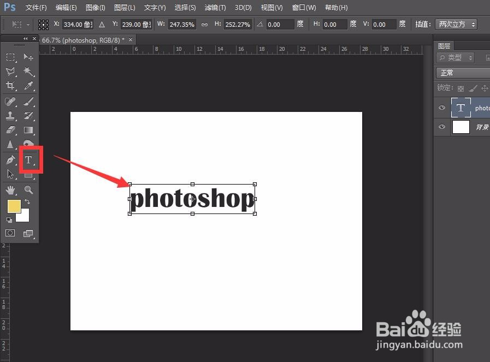Screen dimensions: 490x362
Task: Lock image pixels in layers panel
Action: pos(473,88)
